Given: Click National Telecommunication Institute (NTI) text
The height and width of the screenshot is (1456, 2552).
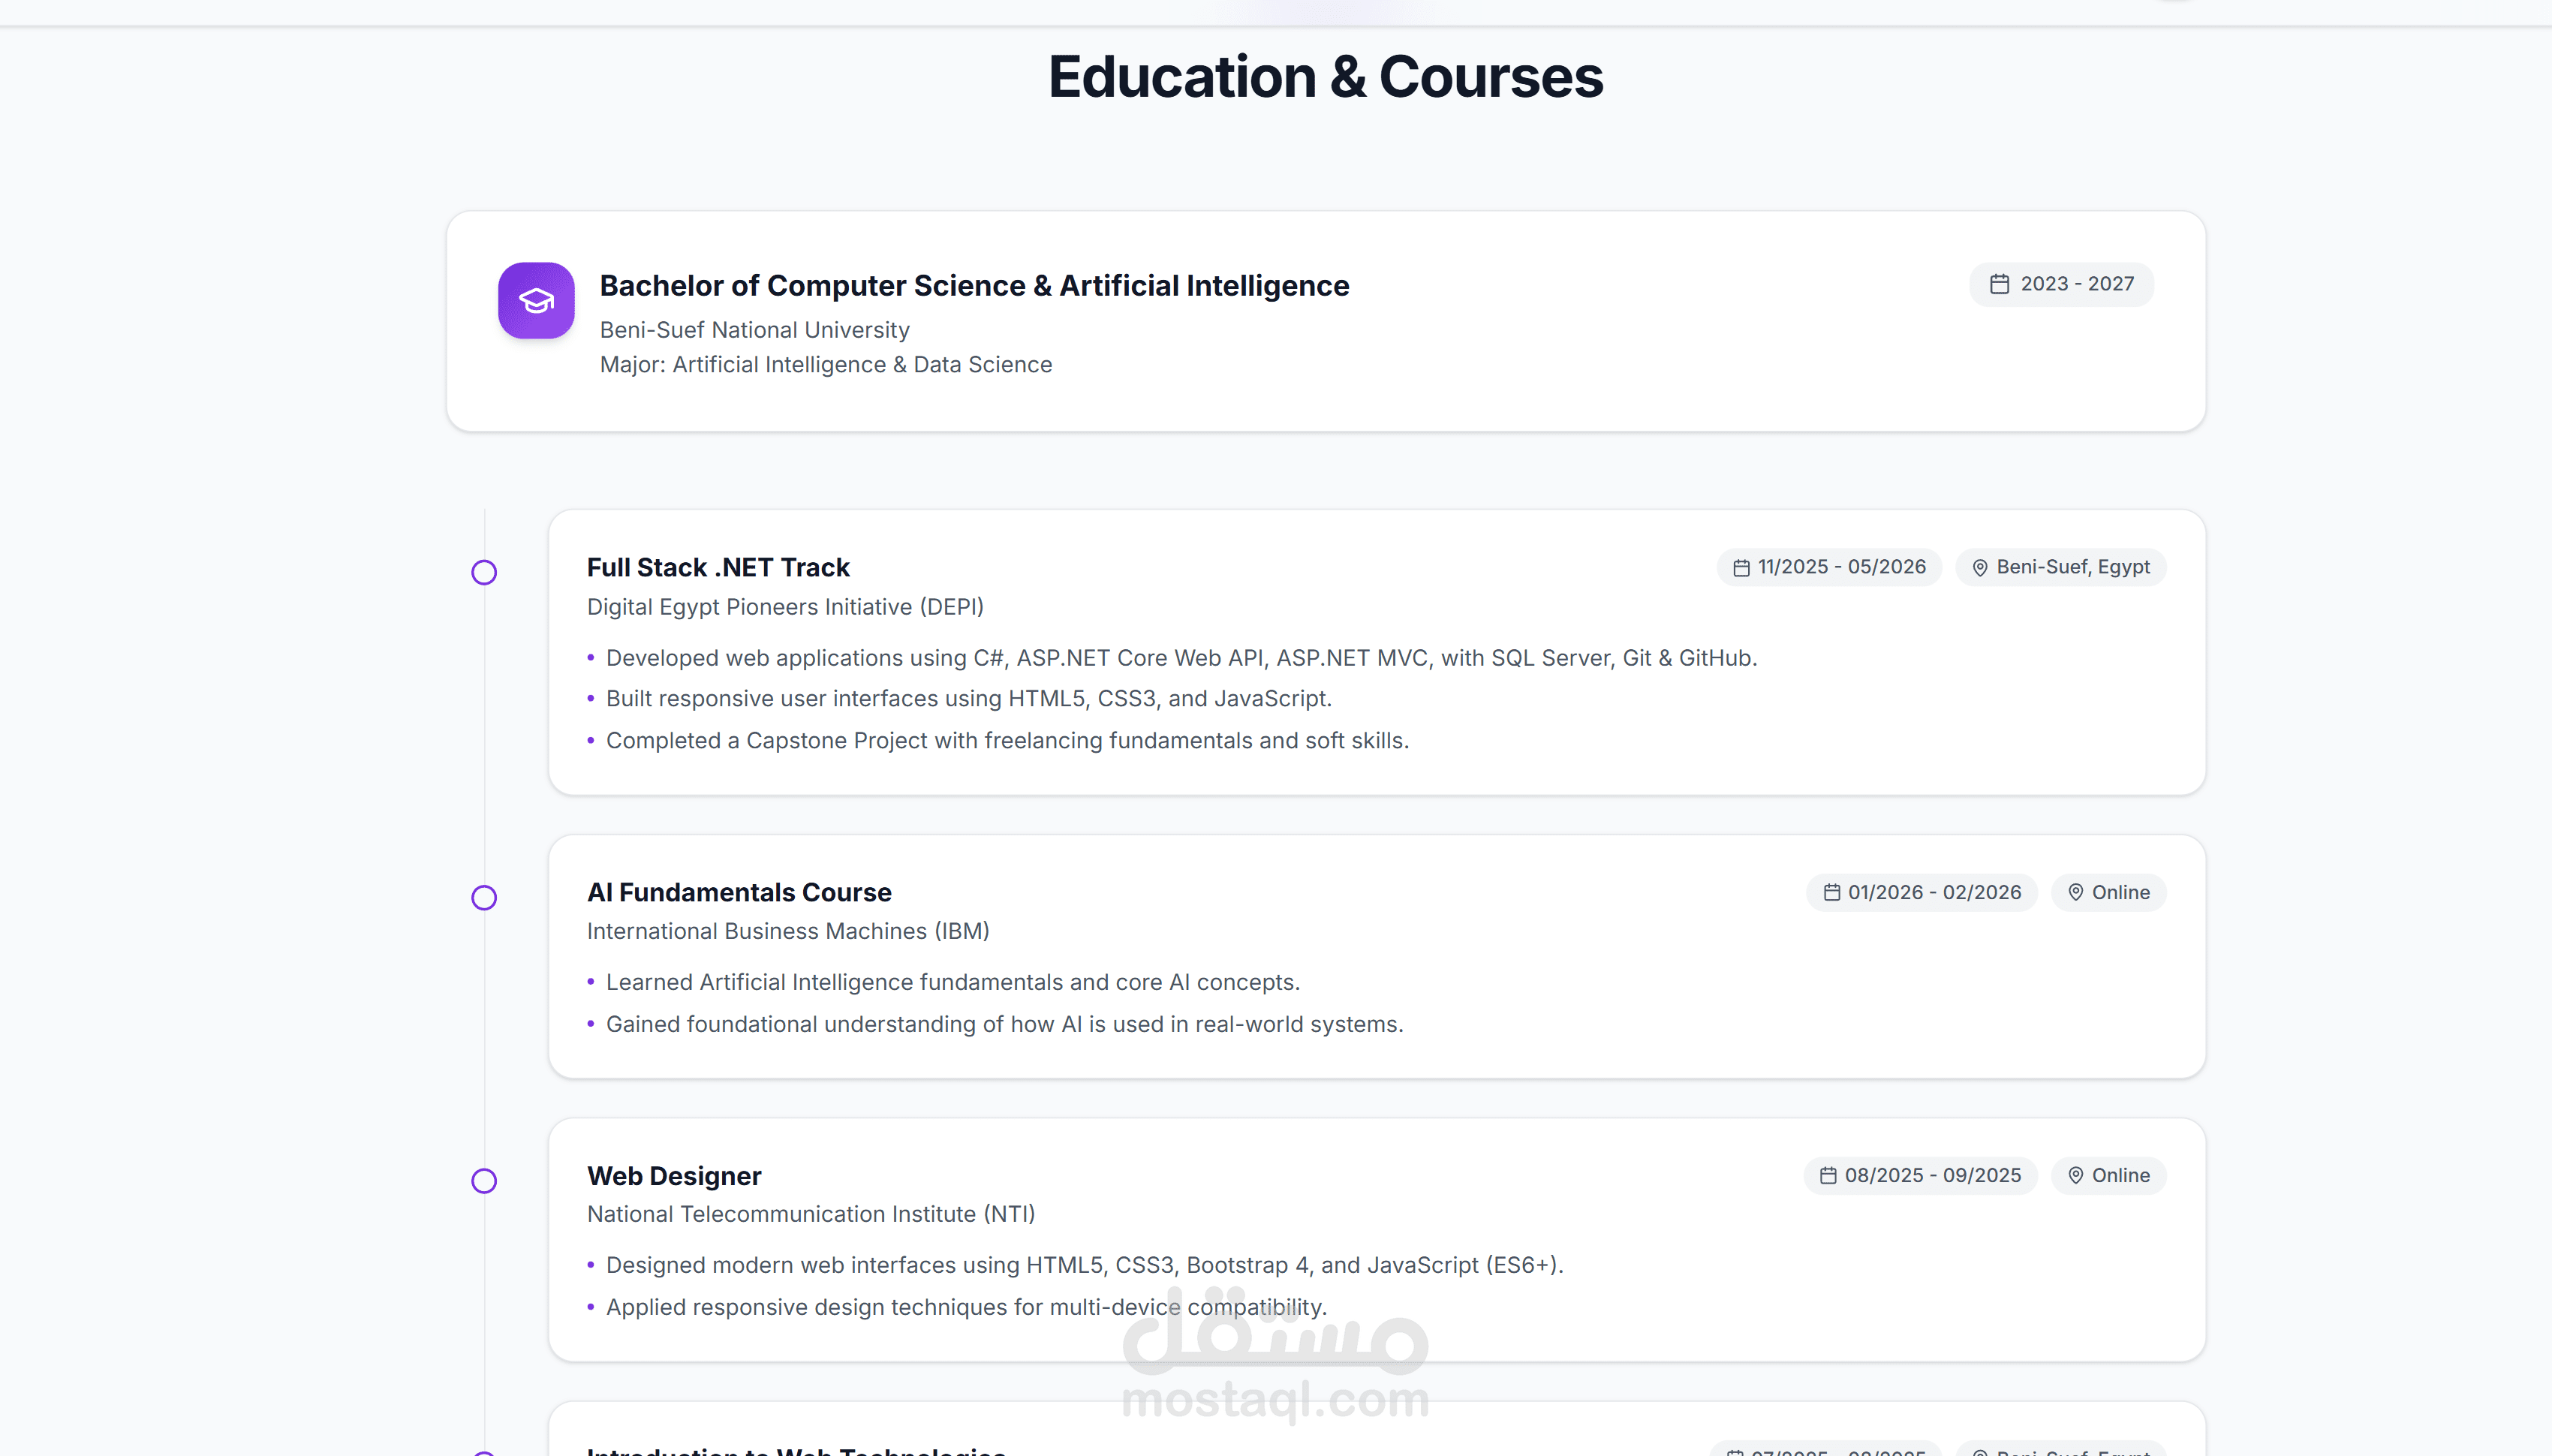Looking at the screenshot, I should 811,1214.
